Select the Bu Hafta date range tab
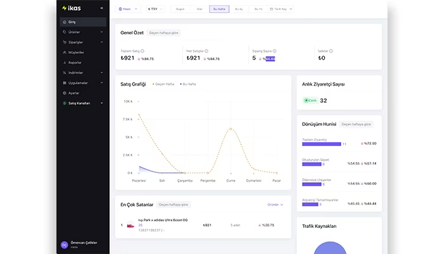Viewport: 444px width, 254px height. [x=219, y=9]
